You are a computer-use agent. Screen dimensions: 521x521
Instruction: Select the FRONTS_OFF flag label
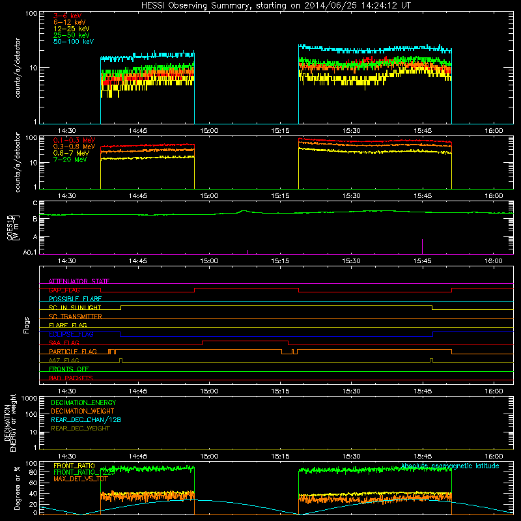tap(69, 369)
